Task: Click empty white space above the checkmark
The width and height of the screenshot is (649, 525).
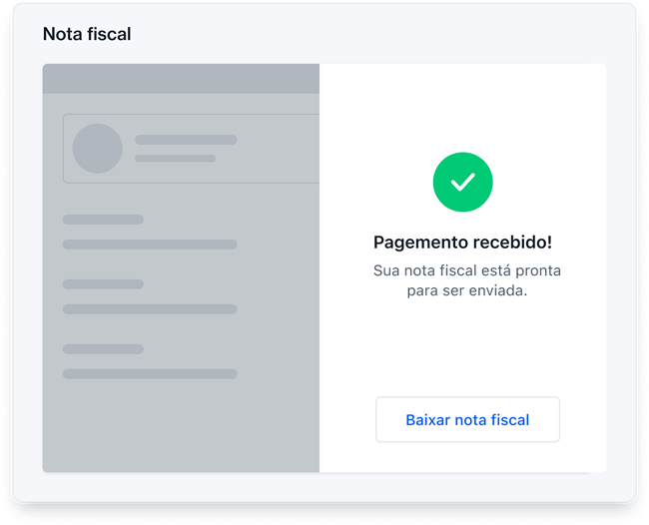Action: coord(462,110)
